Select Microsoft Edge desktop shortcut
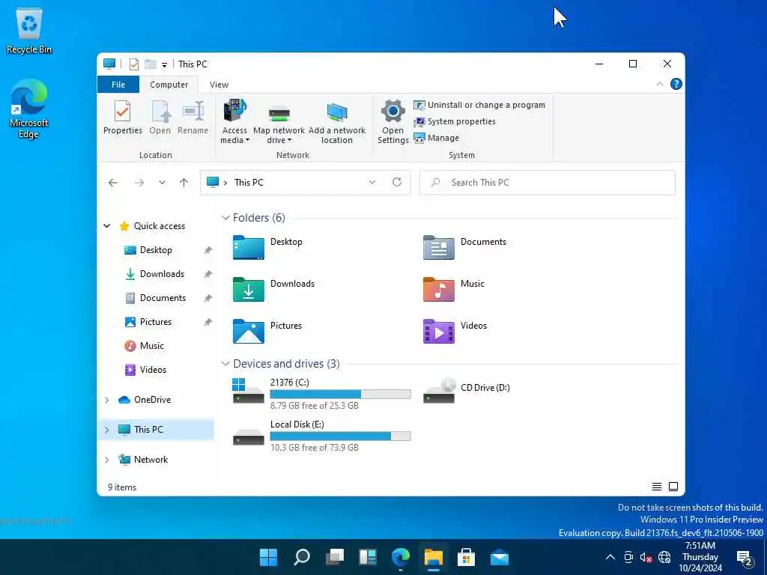This screenshot has height=575, width=767. (29, 109)
